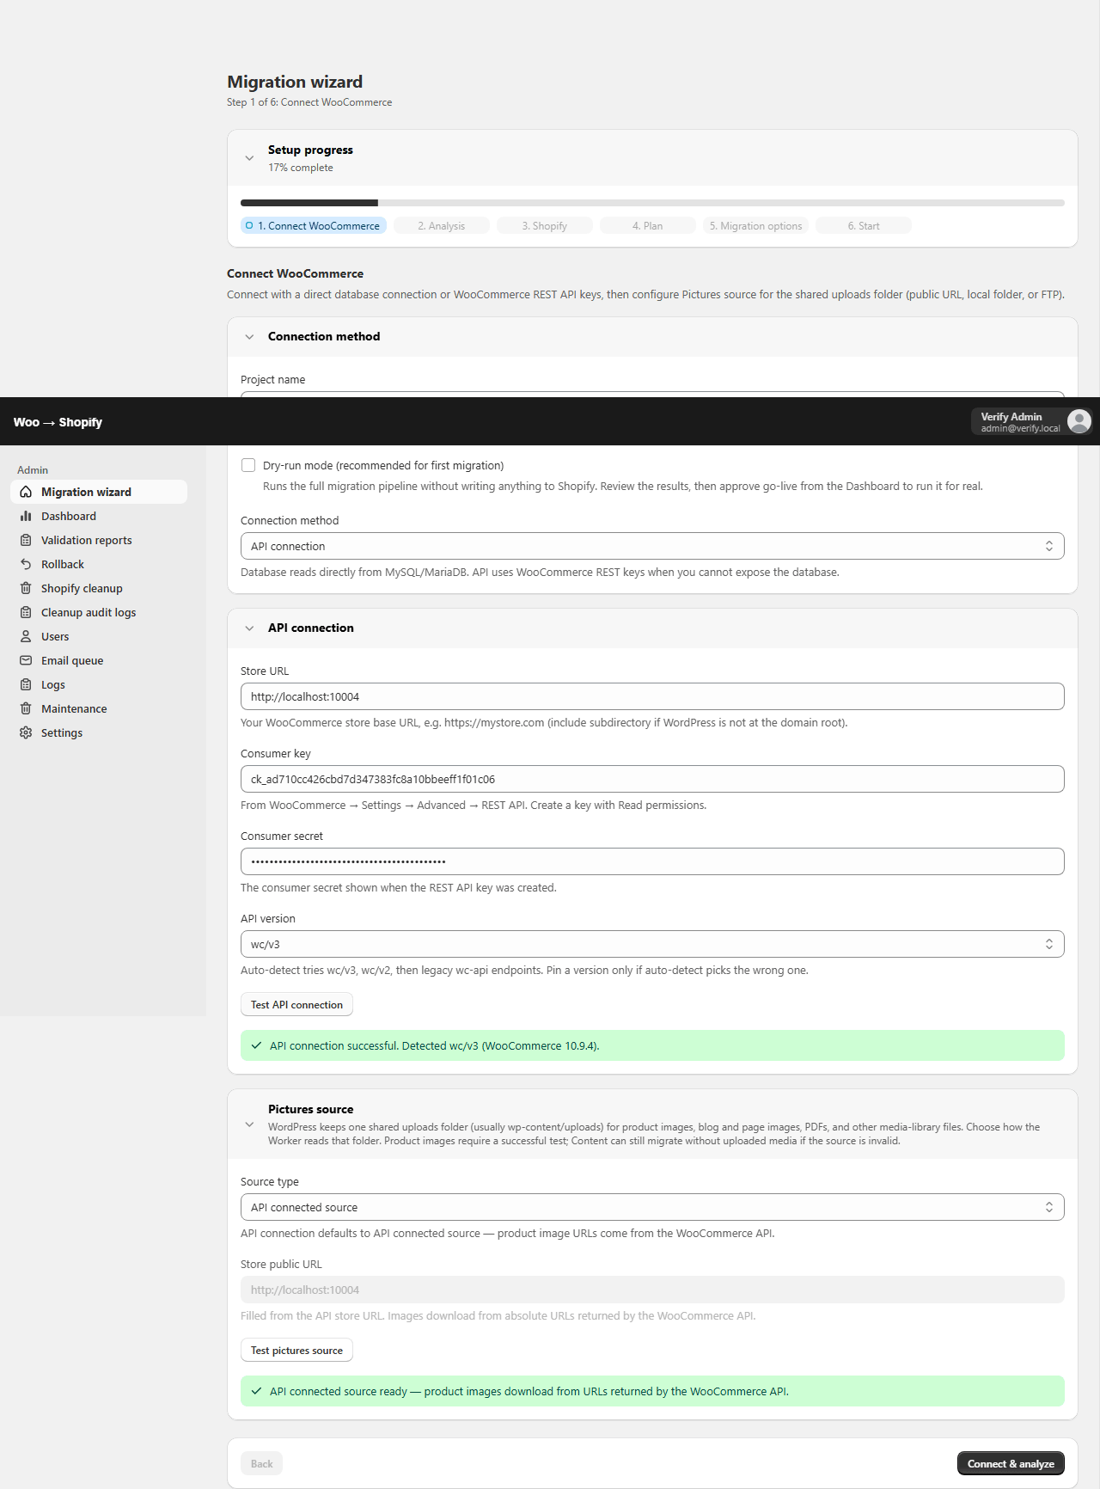Click the Consumer key input field

pyautogui.click(x=652, y=779)
